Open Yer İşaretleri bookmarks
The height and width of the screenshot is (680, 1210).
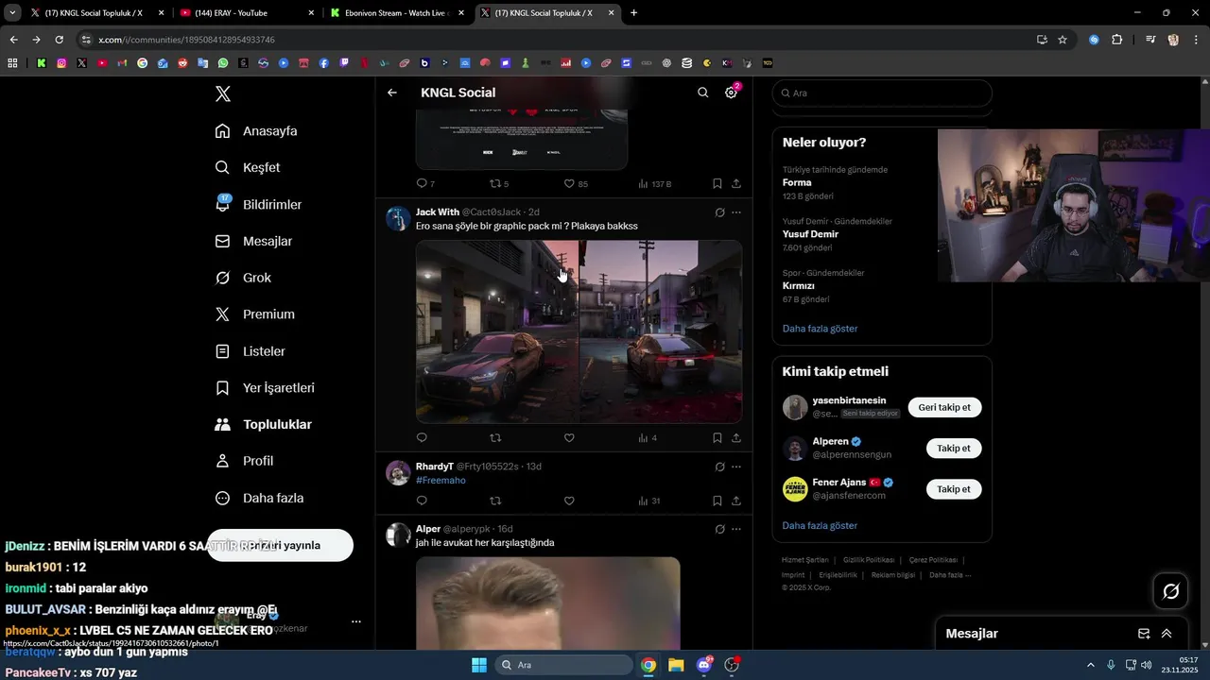point(265,388)
